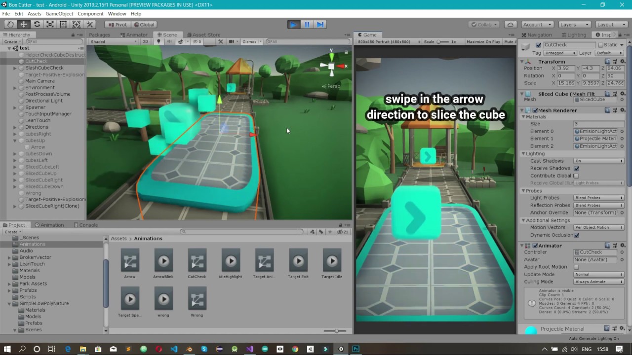
Task: Open the Windows Start menu
Action: pos(7,349)
